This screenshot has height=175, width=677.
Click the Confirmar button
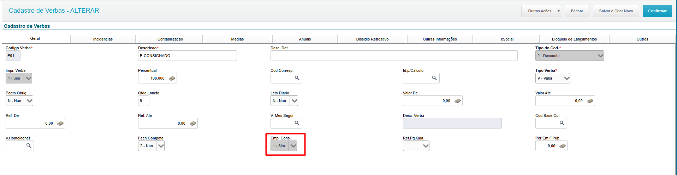click(657, 11)
